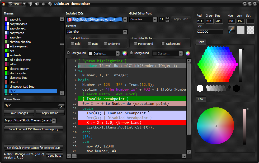The width and height of the screenshot is (259, 163).
Task: Switch to the HSV tab
Action: point(201,99)
